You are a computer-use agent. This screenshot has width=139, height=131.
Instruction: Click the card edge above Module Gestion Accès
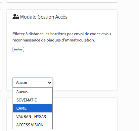[x=62, y=1]
